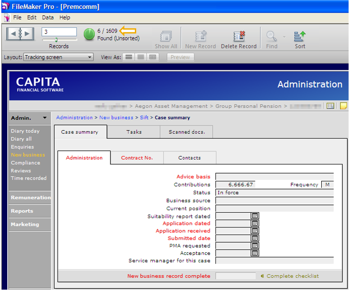Click the green found set pie icon

coord(89,34)
